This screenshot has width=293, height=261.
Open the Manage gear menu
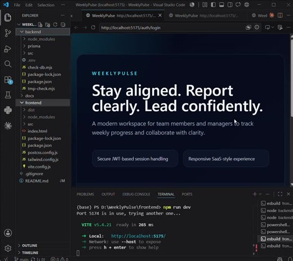click(8, 249)
